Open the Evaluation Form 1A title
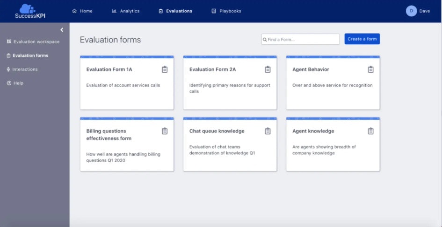 [109, 69]
